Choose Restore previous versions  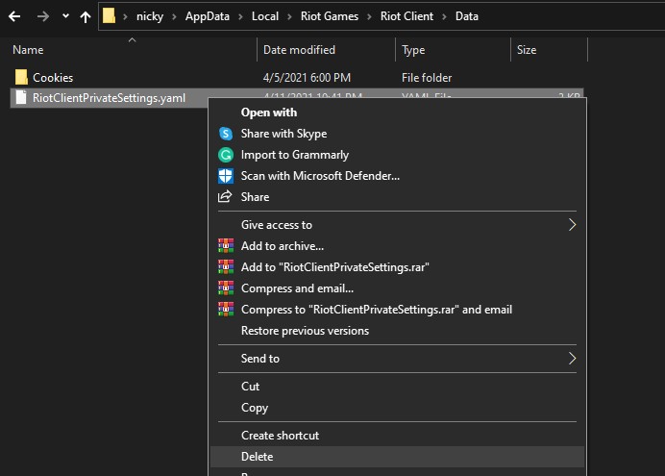point(305,331)
